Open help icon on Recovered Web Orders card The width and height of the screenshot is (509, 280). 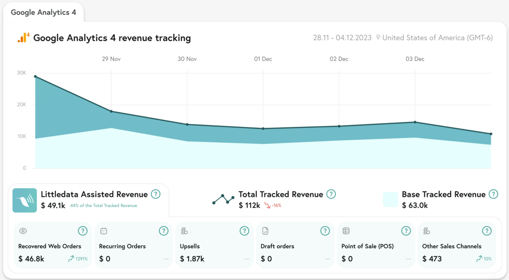coord(83,231)
